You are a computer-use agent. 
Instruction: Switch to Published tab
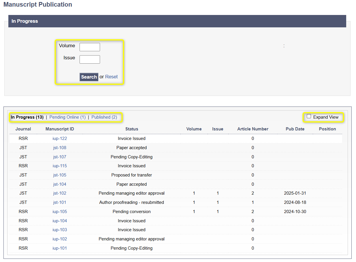[x=104, y=117]
